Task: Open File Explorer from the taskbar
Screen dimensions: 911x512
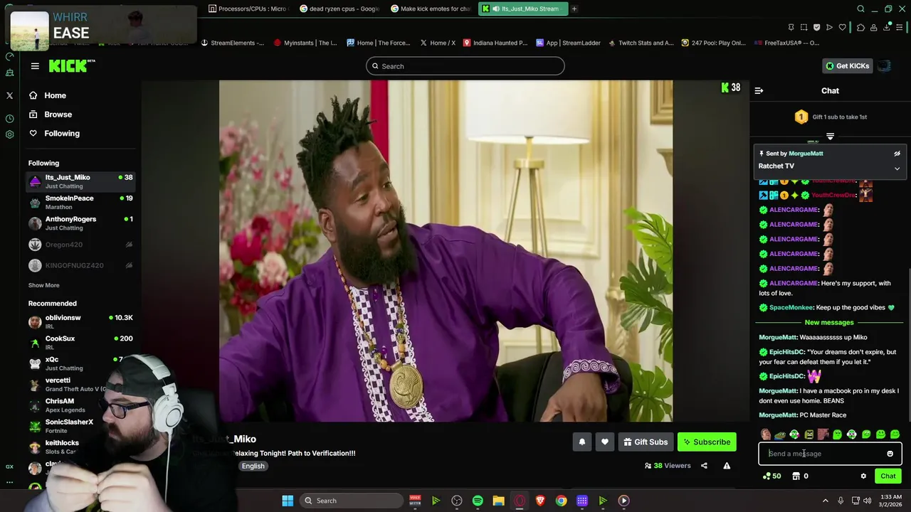Action: [x=498, y=501]
